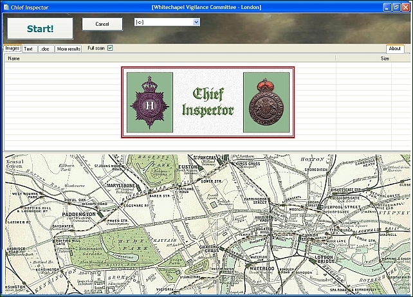413x297 pixels.
Task: Close the Chief Inspector window
Action: click(x=405, y=7)
